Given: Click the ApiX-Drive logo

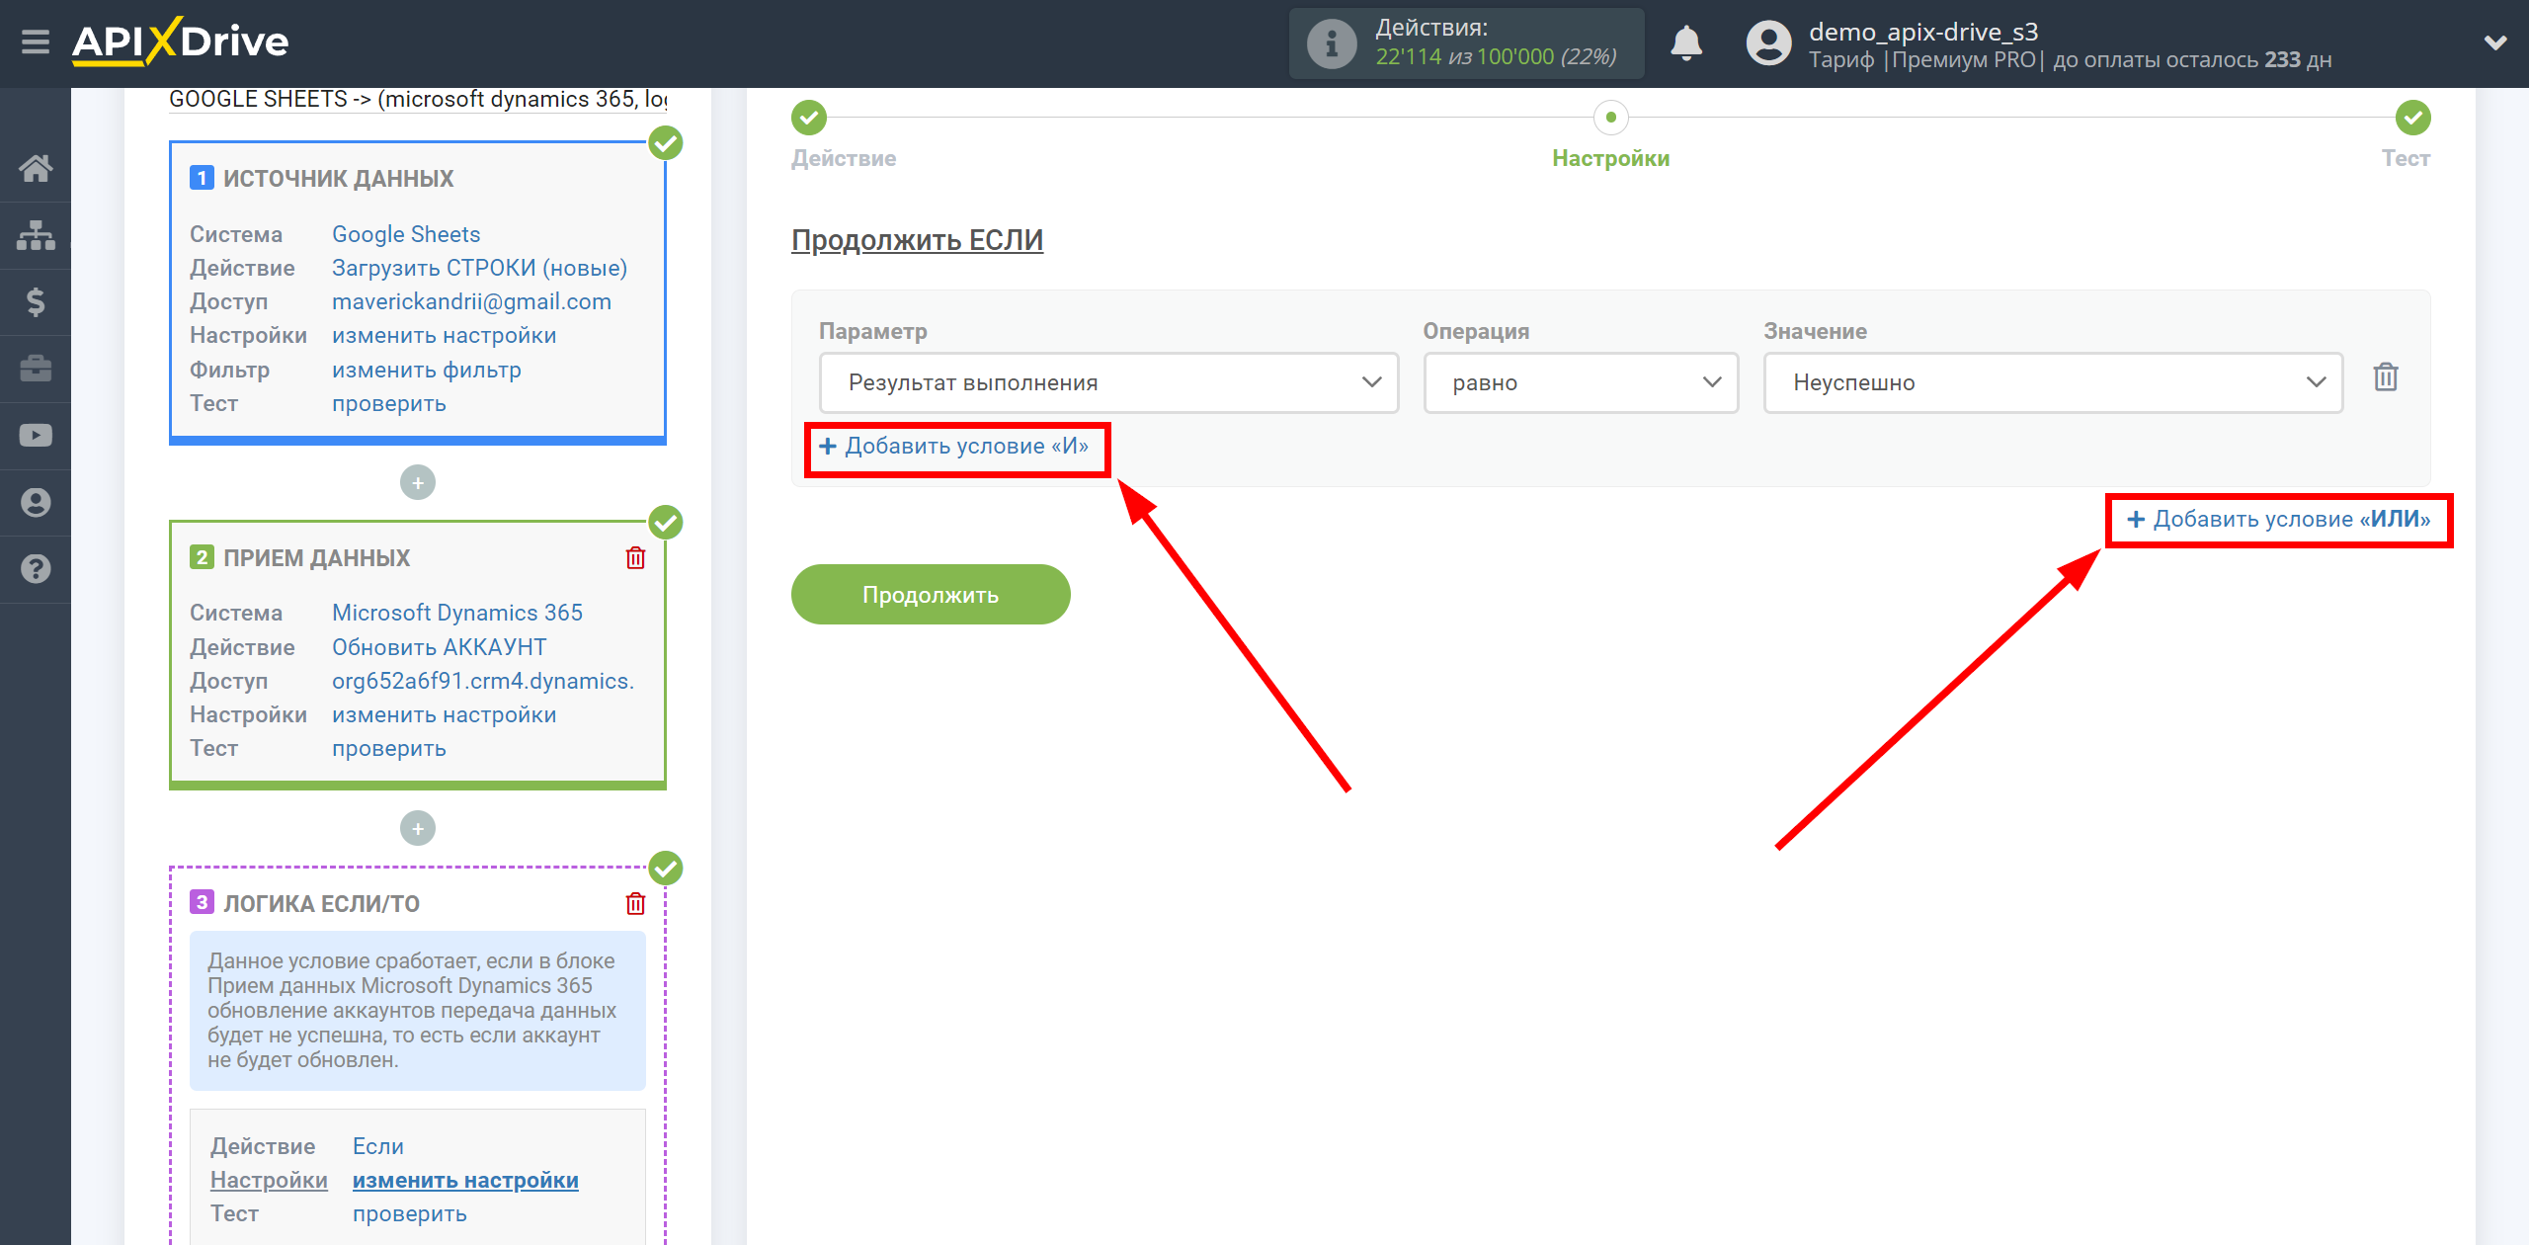Looking at the screenshot, I should pos(181,41).
